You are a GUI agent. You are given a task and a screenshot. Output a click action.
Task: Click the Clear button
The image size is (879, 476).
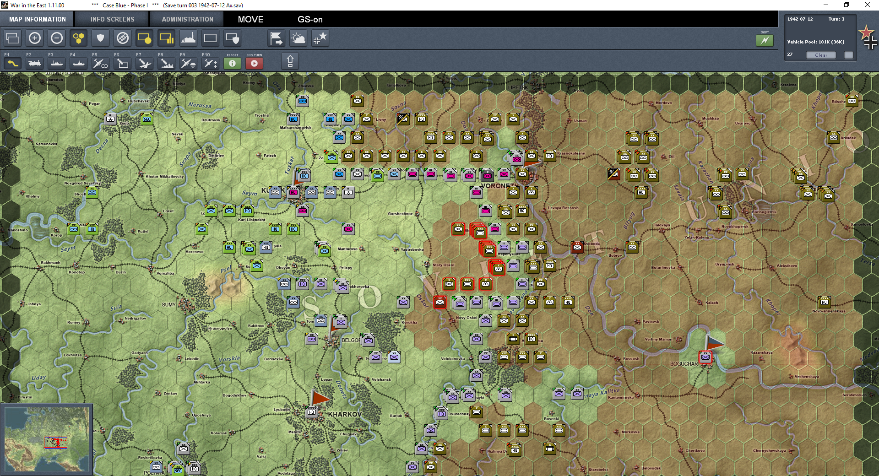[x=821, y=55]
